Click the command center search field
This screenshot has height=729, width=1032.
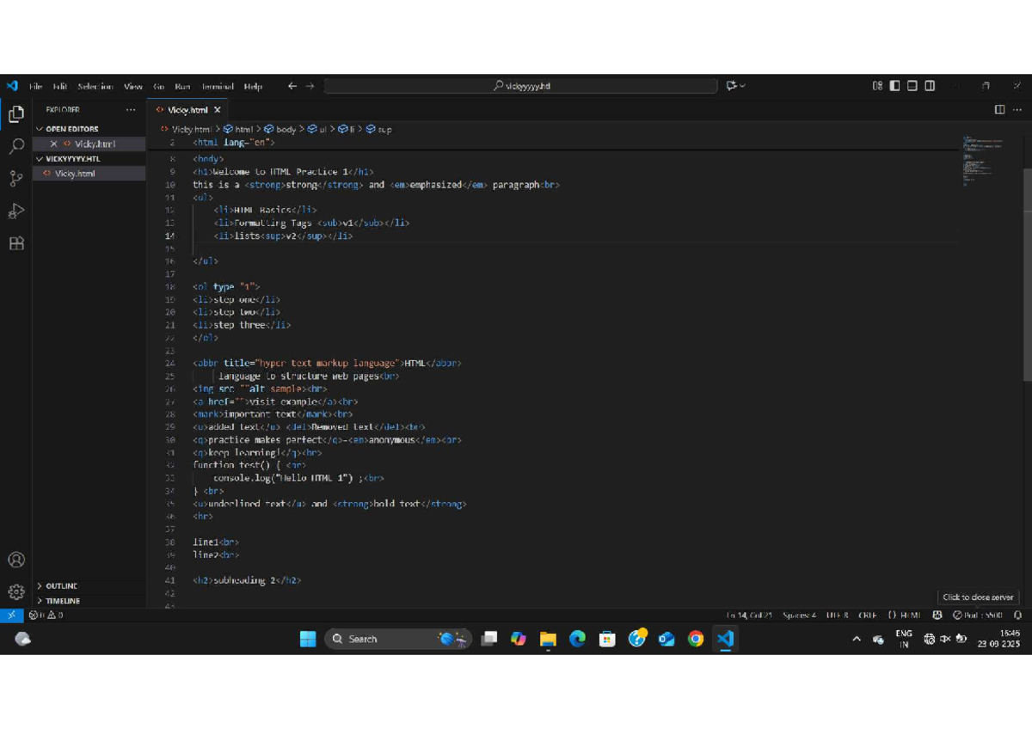coord(521,86)
